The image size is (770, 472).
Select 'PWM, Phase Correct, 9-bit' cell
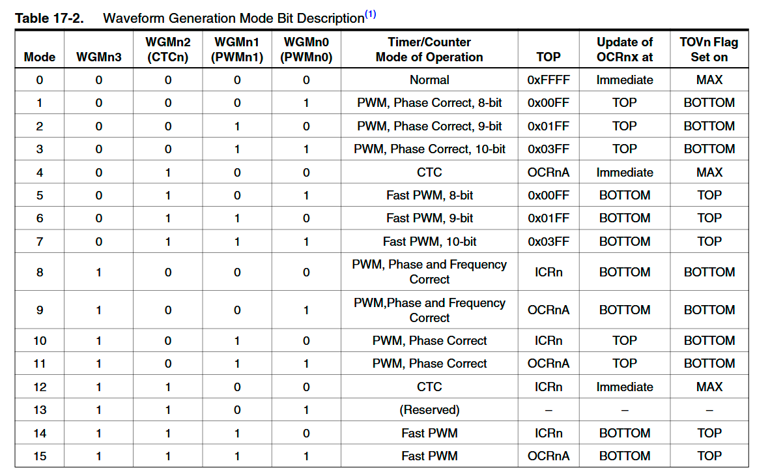click(429, 126)
